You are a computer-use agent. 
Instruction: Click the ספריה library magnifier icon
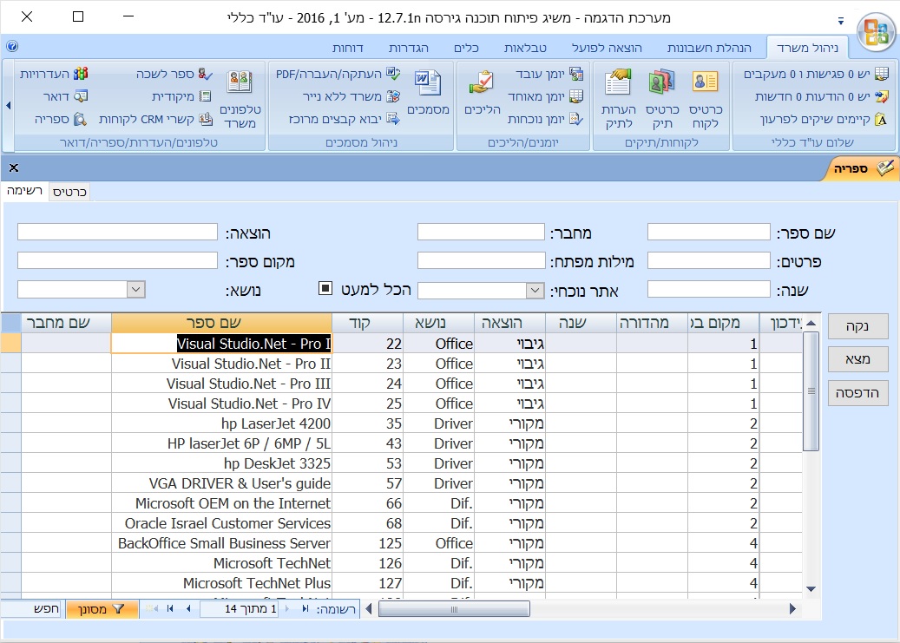(x=81, y=120)
